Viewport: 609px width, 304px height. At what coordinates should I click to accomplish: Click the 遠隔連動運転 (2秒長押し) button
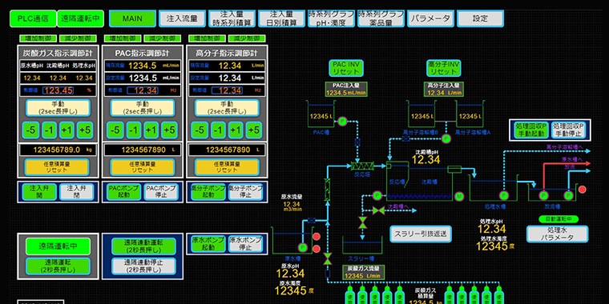pos(143,246)
